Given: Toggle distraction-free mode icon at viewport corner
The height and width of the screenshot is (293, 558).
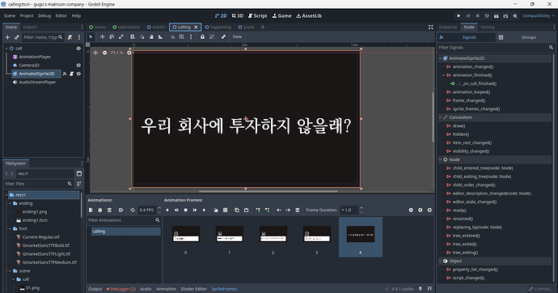Looking at the screenshot, I should (x=430, y=27).
